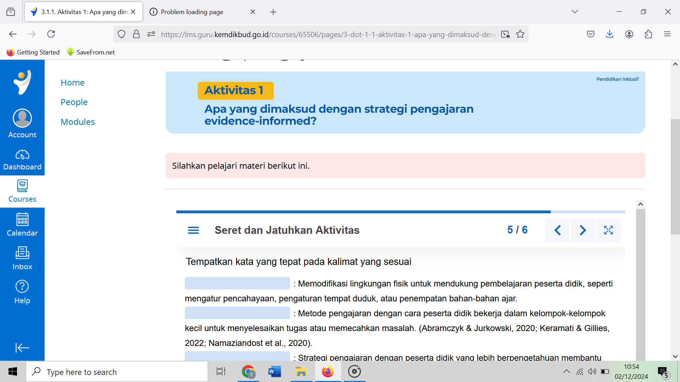Open the network Wi-Fi tray icon
680x382 pixels.
click(580, 371)
